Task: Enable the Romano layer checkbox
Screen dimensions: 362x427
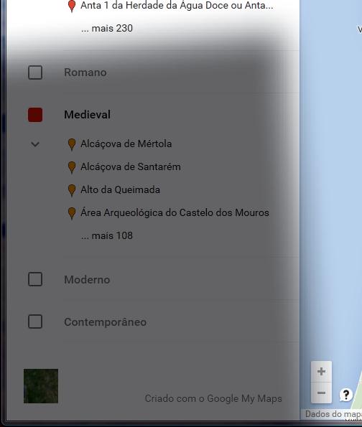Action: [35, 72]
